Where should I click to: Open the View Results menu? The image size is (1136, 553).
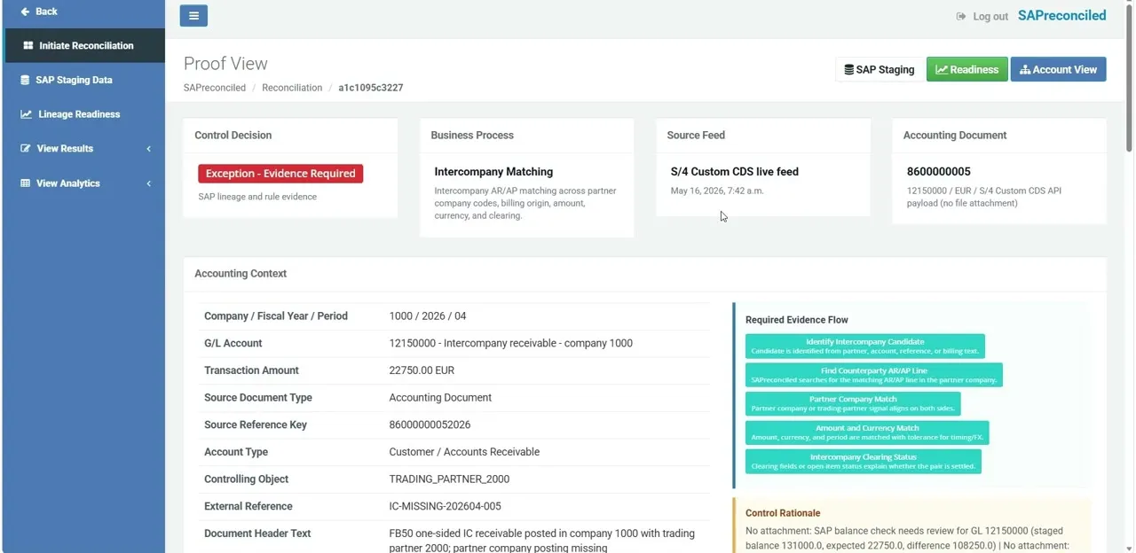click(x=84, y=149)
